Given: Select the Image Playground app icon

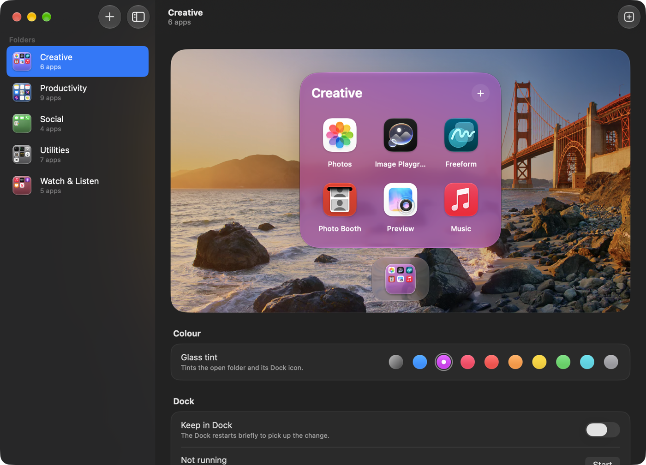Looking at the screenshot, I should tap(401, 135).
